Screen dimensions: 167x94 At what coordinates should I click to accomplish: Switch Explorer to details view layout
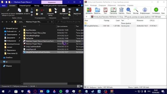tap(78, 86)
